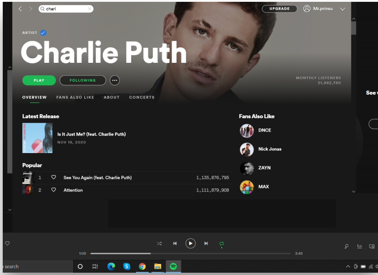Save the current track with the player heart

[x=7, y=243]
